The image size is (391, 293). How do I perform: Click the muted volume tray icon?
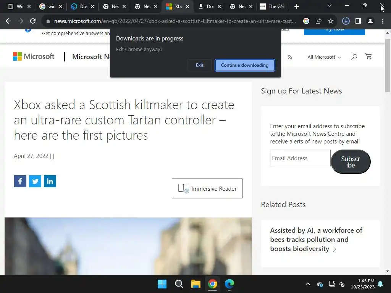(342, 284)
